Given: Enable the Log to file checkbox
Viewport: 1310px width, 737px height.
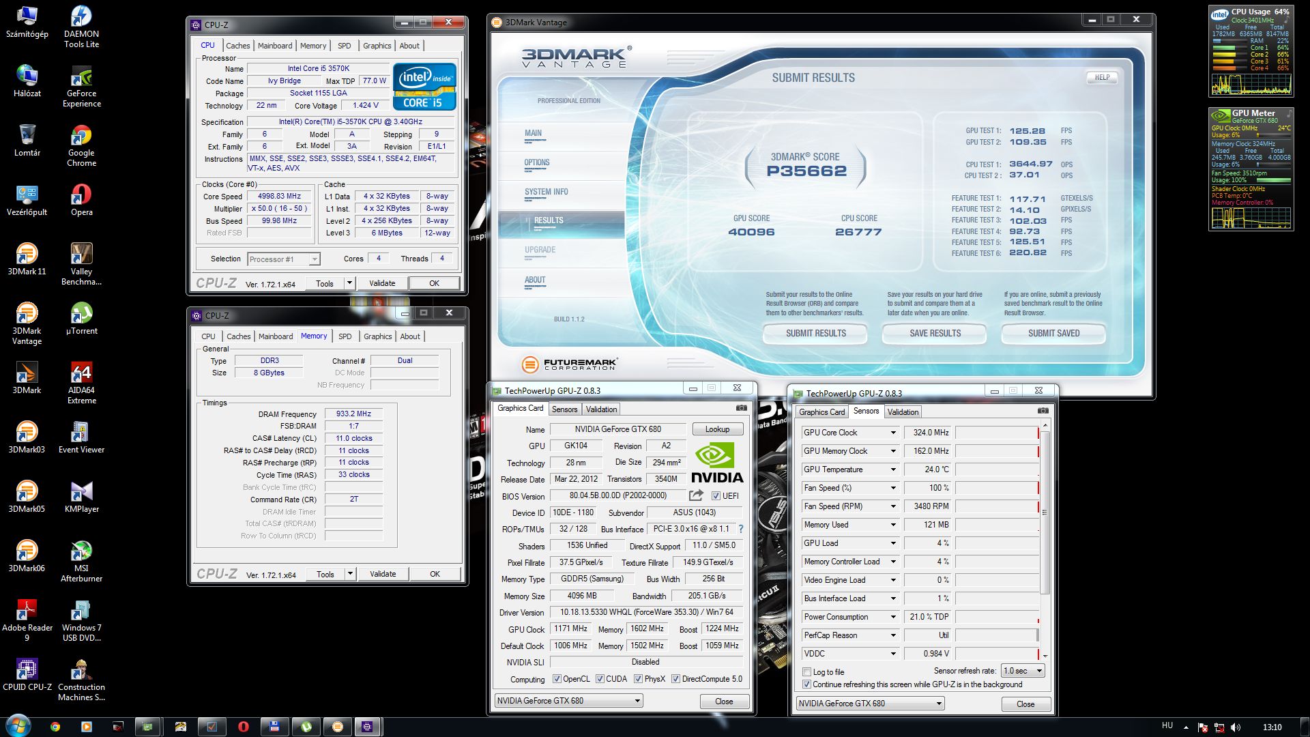Looking at the screenshot, I should tap(807, 672).
